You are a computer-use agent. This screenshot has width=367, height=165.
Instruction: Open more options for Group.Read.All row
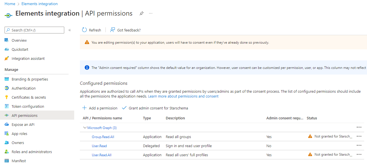359,136
